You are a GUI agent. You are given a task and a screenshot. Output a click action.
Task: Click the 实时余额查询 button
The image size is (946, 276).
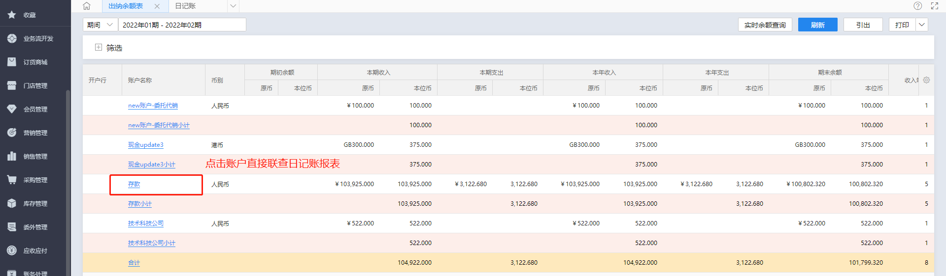pyautogui.click(x=765, y=25)
